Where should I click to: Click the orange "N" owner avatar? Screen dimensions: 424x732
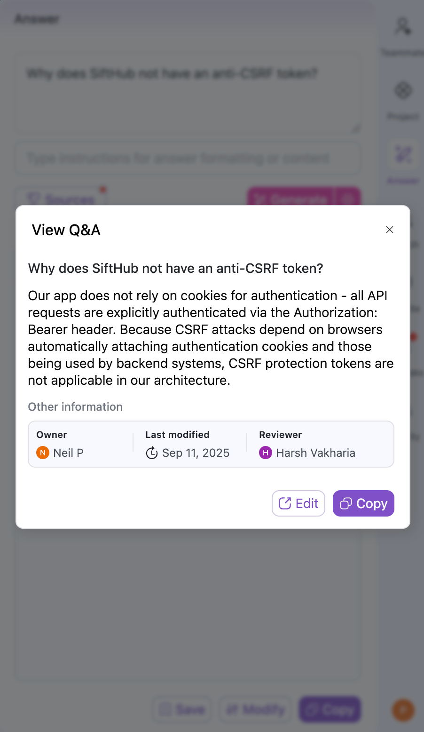point(43,453)
